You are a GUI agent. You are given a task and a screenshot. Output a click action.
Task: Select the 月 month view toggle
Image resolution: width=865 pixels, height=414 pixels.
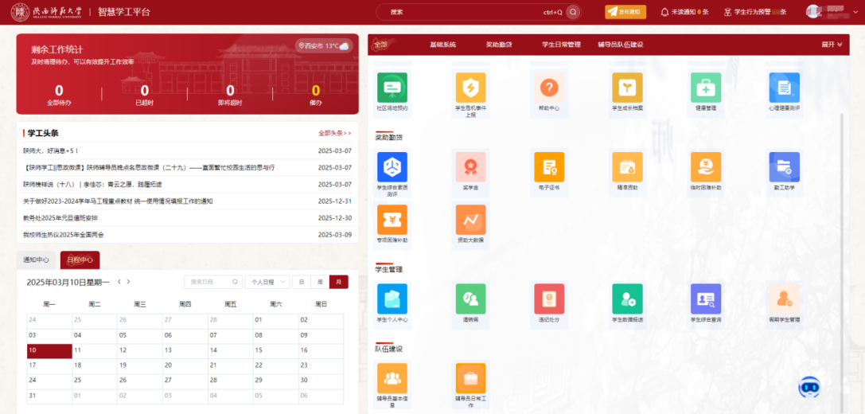[x=339, y=282]
